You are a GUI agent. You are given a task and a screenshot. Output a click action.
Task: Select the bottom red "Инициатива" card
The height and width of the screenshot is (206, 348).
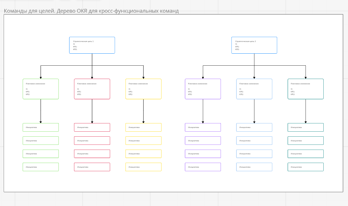(92, 167)
